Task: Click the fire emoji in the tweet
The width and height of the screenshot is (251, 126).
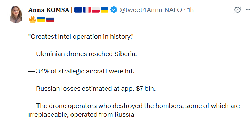Action: (33, 19)
